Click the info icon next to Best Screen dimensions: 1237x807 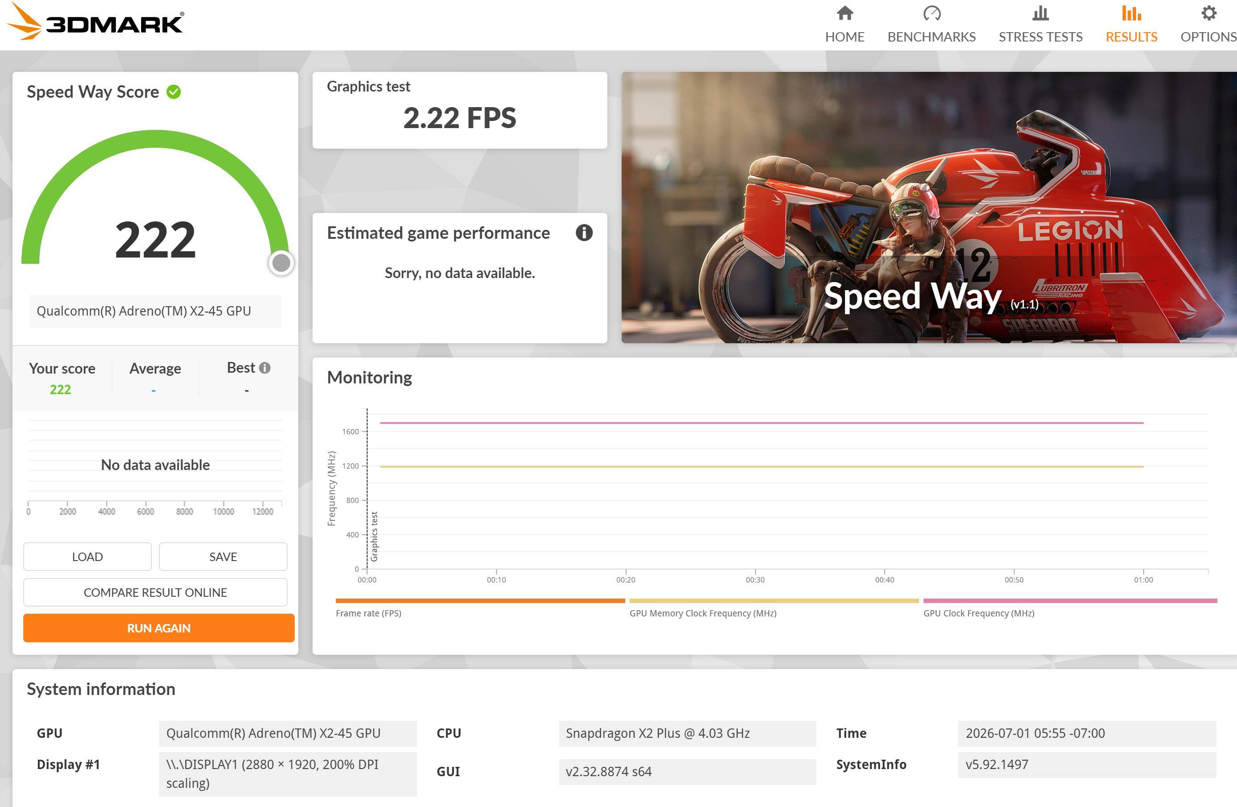pos(264,368)
